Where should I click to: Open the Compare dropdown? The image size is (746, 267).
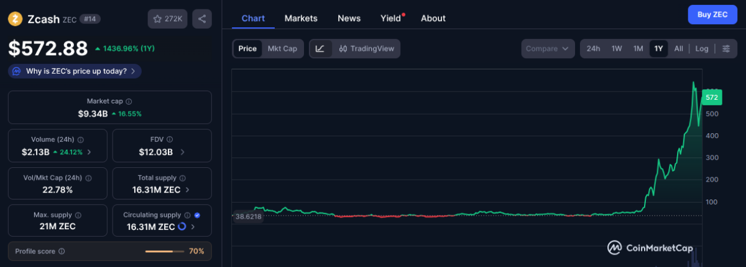(x=548, y=48)
